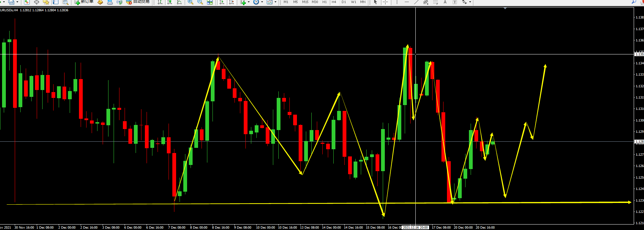Show the Data Window crosshair-circle icon
This screenshot has height=230, width=644.
click(x=36, y=2)
